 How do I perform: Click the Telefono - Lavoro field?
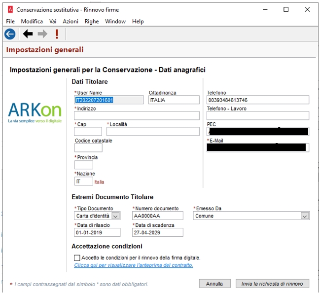click(258, 115)
